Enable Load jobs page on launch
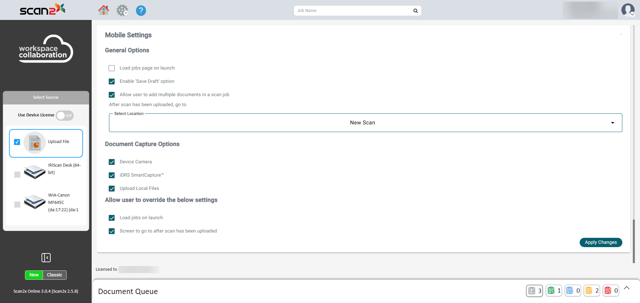The image size is (640, 303). (x=112, y=68)
